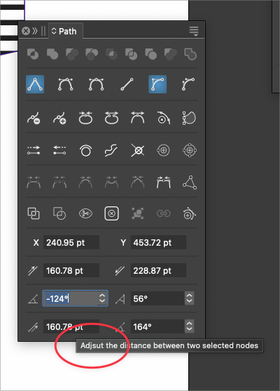The width and height of the screenshot is (280, 391).
Task: Toggle the symmetric node type icon
Action: pyautogui.click(x=96, y=84)
